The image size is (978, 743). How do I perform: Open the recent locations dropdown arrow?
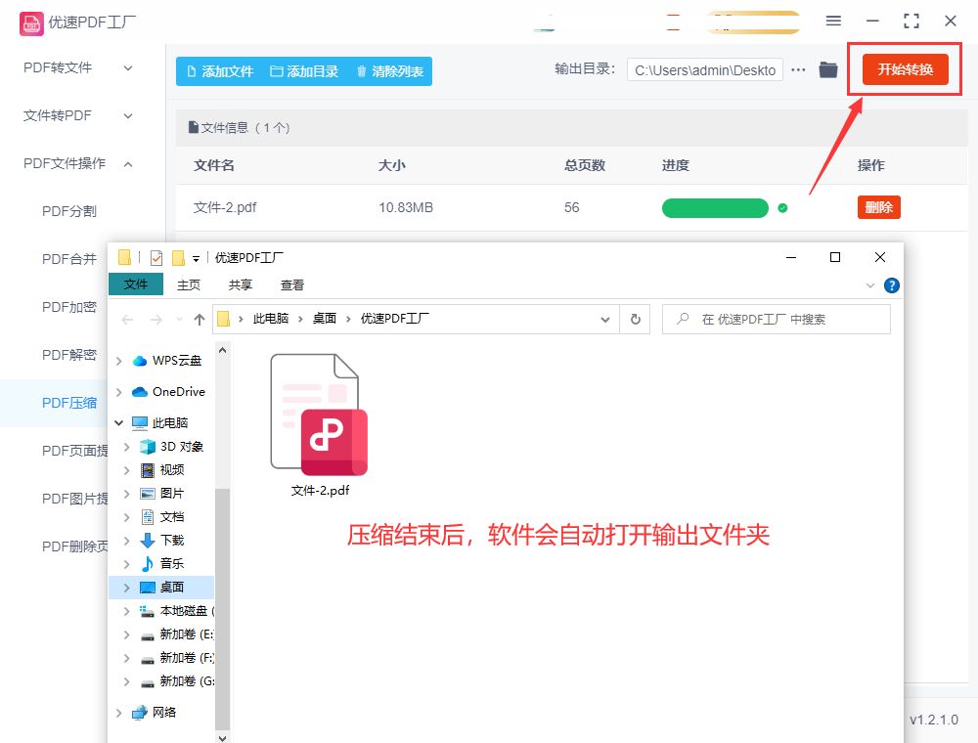(179, 320)
